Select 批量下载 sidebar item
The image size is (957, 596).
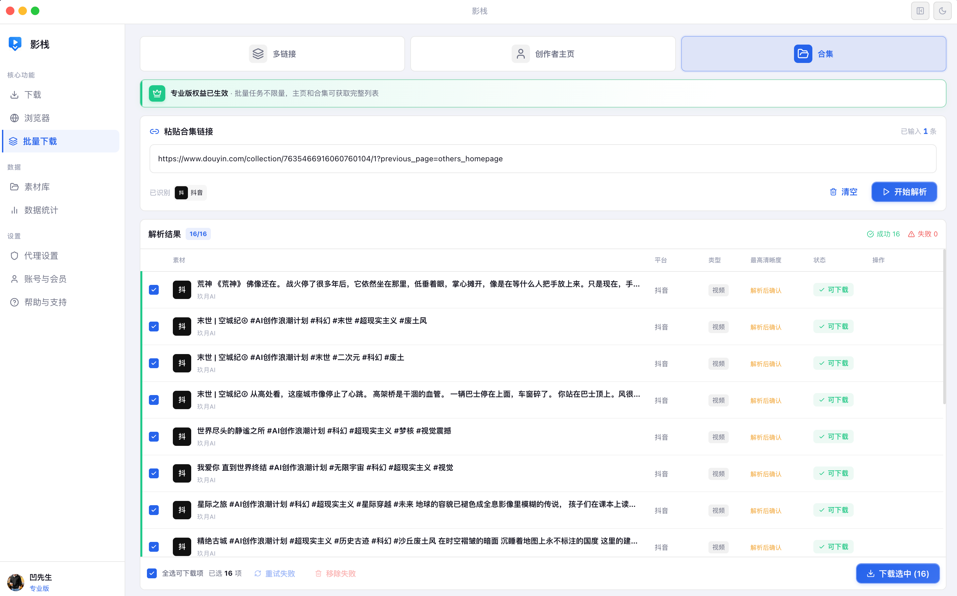coord(61,141)
